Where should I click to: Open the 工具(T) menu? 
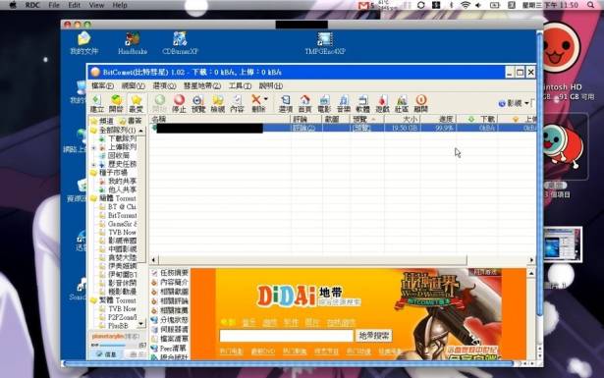(x=240, y=85)
